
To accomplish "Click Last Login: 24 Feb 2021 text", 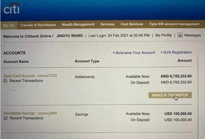I will click(119, 35).
